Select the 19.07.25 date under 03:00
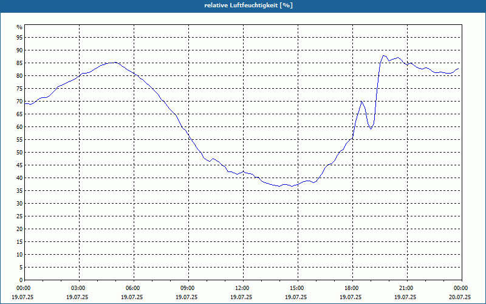This screenshot has width=486, height=304. tap(77, 297)
